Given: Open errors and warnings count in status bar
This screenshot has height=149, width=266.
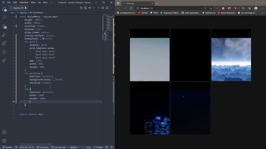Looking at the screenshot, I should (27, 147).
